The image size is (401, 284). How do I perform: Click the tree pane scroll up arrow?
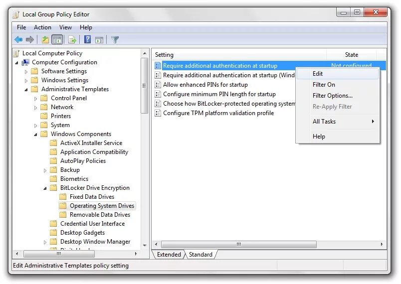pyautogui.click(x=145, y=53)
